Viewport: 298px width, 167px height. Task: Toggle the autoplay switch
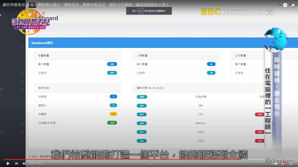tap(276, 163)
